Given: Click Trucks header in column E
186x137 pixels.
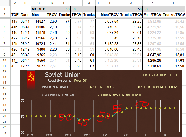Looking at the screenshot, I should (64, 15).
